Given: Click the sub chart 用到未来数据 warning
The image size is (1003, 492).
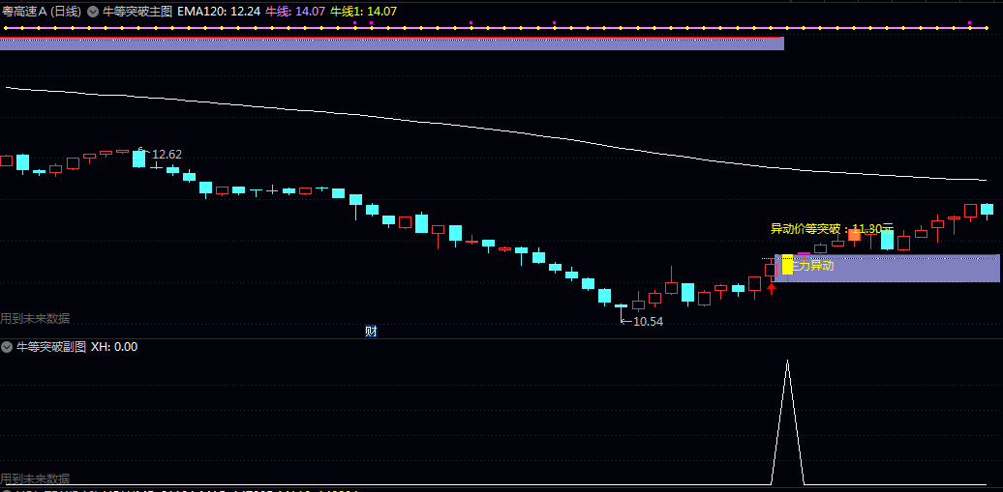Looking at the screenshot, I should [x=35, y=478].
